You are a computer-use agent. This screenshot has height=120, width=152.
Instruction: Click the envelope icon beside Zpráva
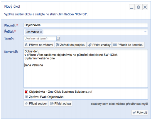click(x=26, y=97)
